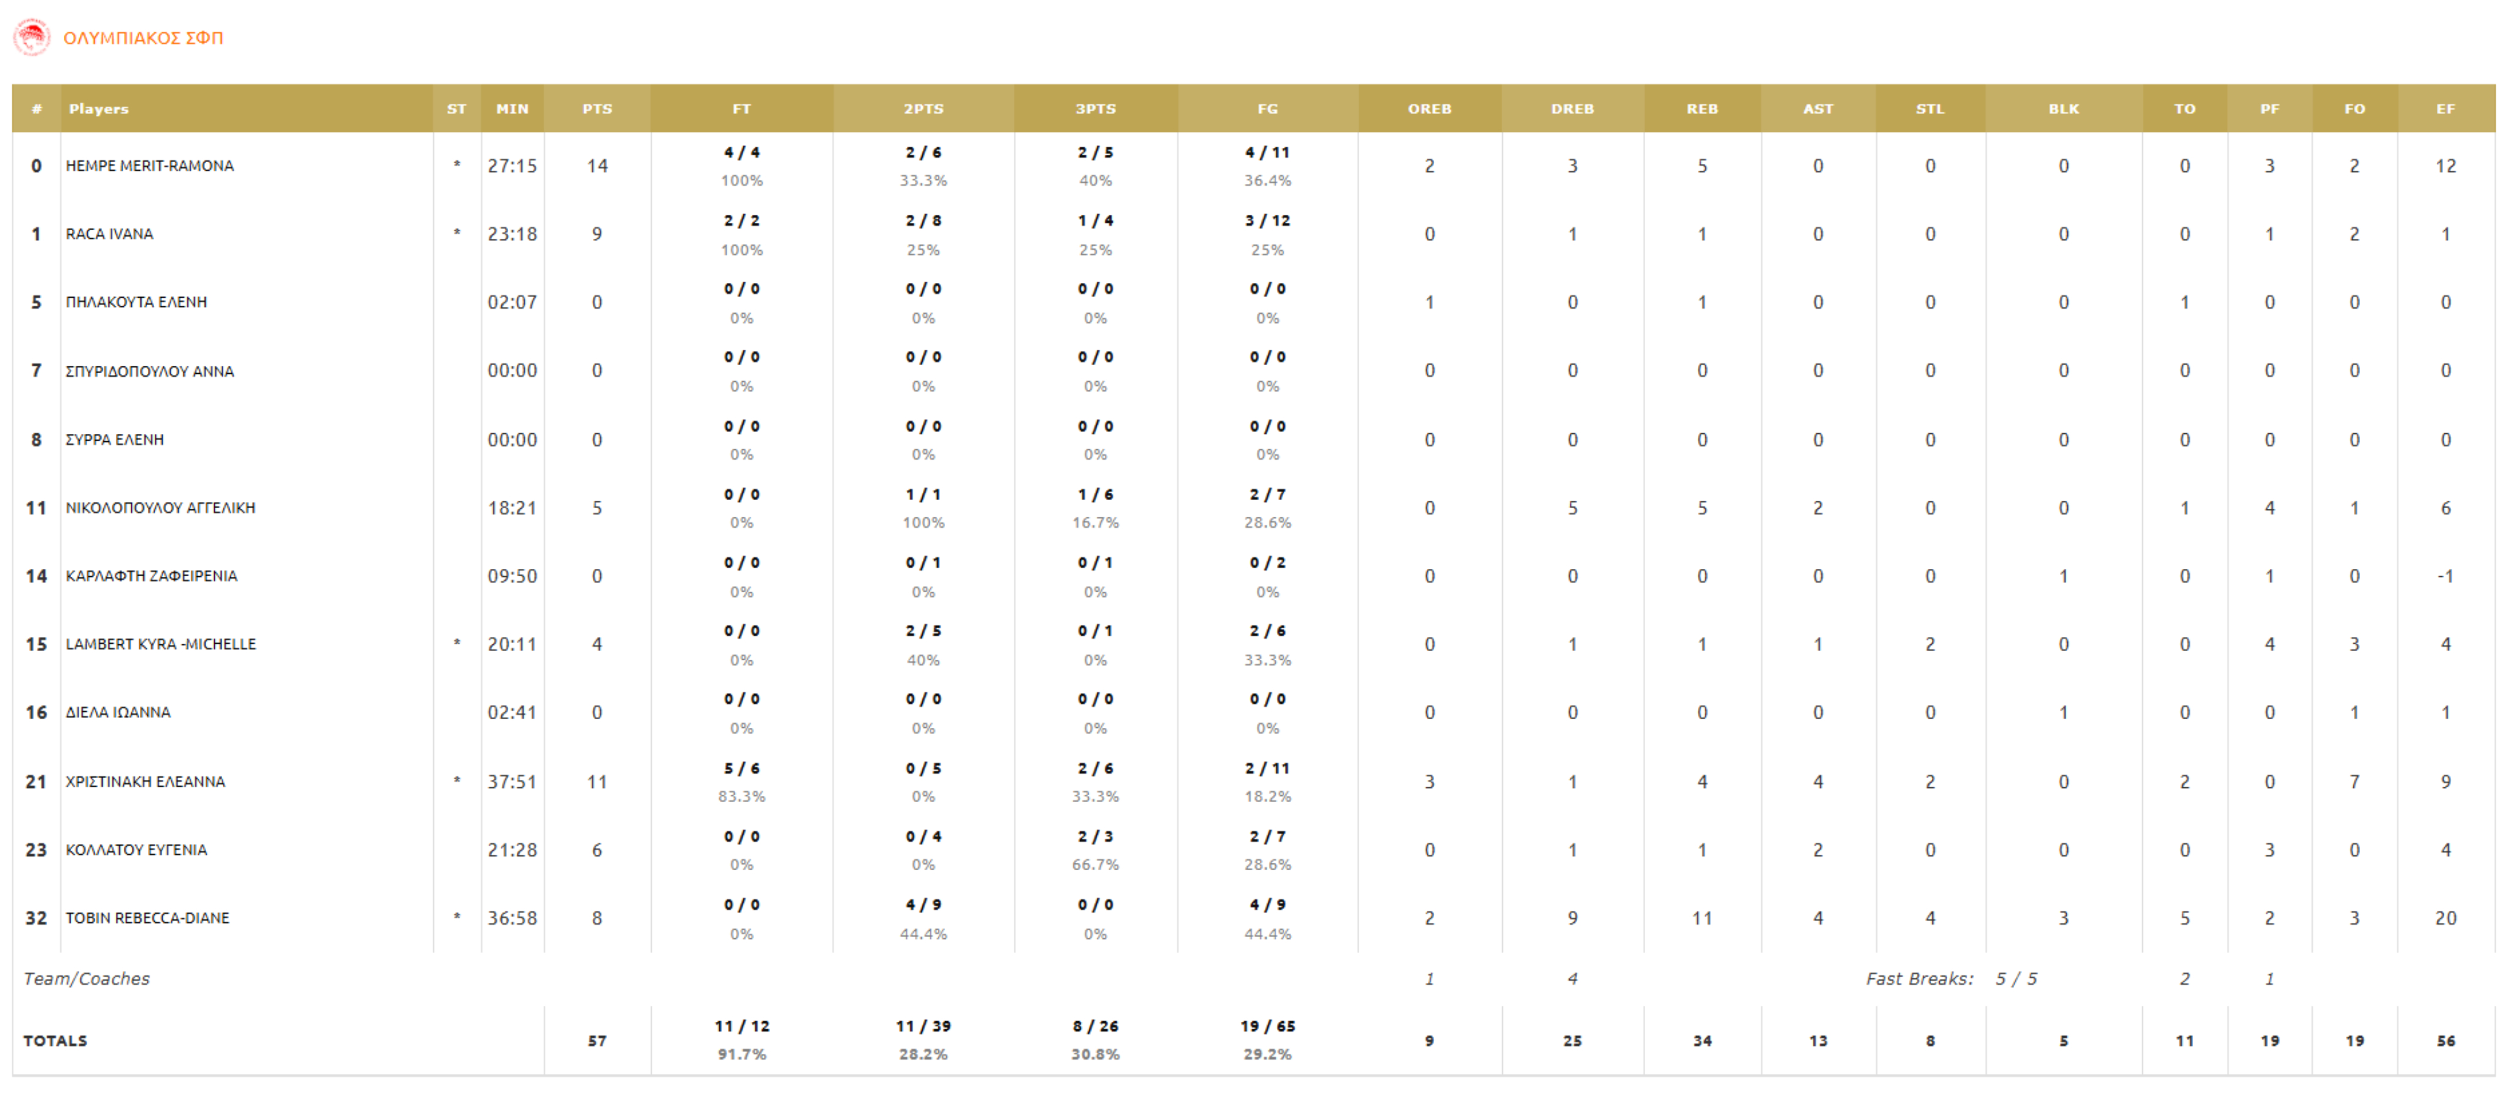Open player HEMPE MERIT-RAMONA

150,166
